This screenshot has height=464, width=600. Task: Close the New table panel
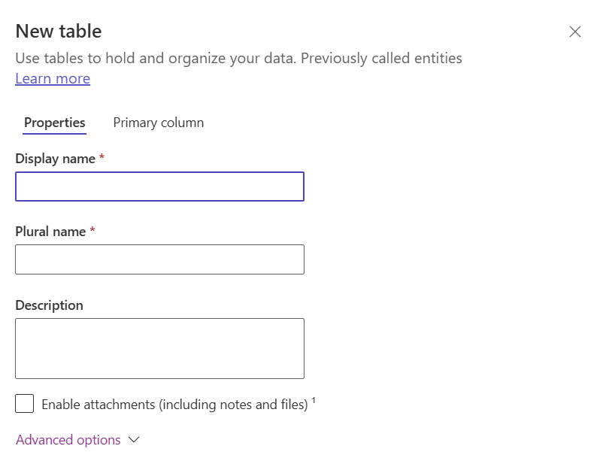(x=574, y=32)
